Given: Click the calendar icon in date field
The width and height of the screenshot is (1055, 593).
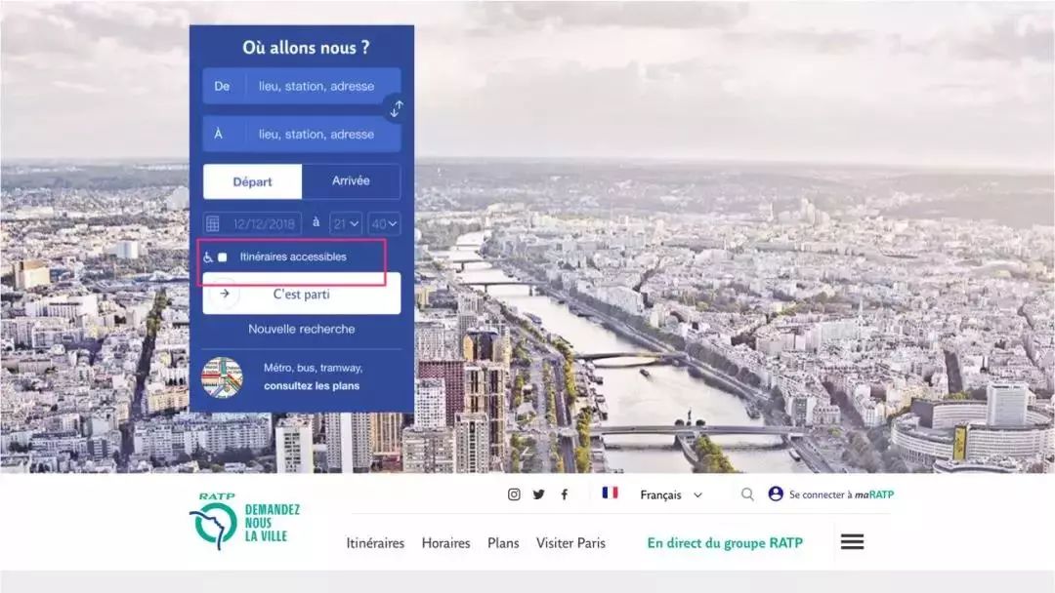Looking at the screenshot, I should 213,224.
